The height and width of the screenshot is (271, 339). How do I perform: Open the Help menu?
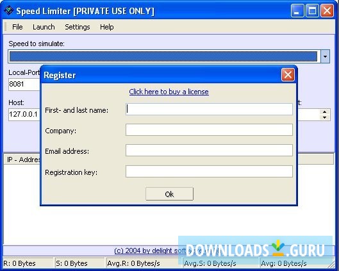(x=107, y=27)
